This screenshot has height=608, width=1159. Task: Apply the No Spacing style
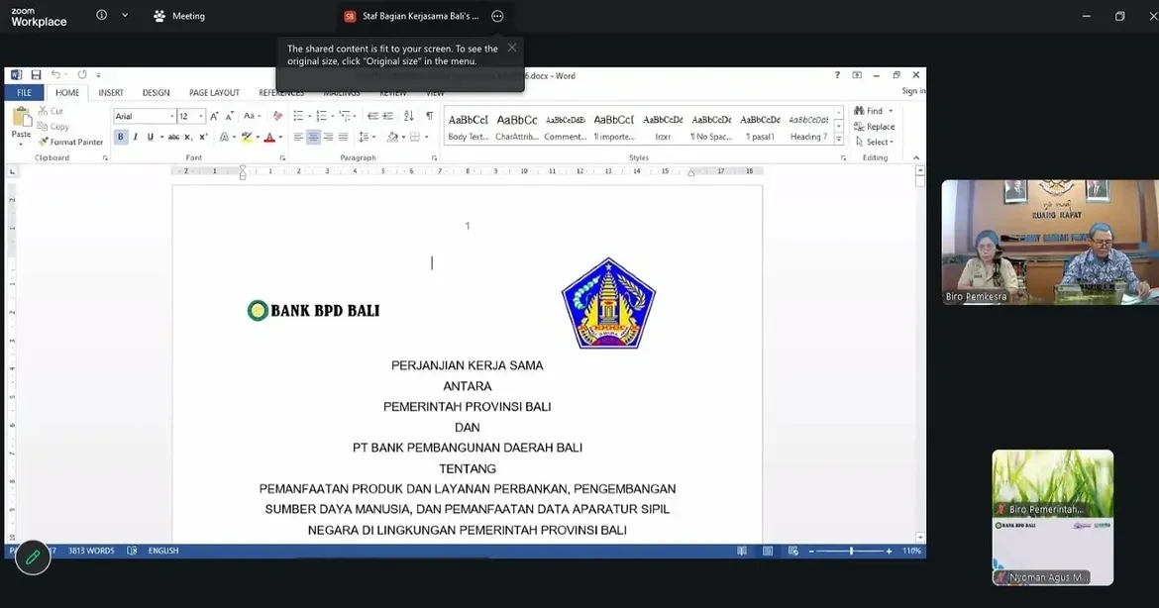click(x=711, y=127)
